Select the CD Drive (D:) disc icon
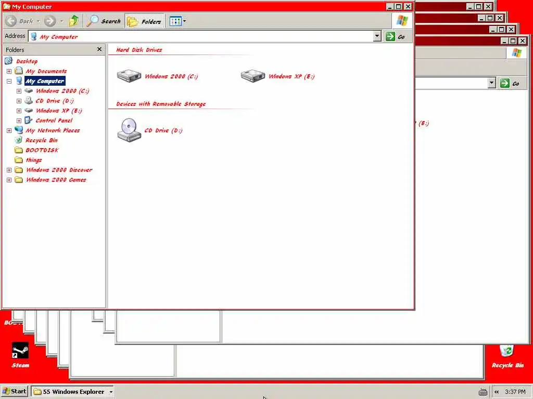 pos(129,130)
